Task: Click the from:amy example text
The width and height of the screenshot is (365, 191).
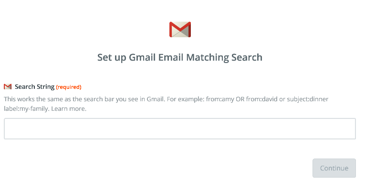Action: [x=220, y=99]
